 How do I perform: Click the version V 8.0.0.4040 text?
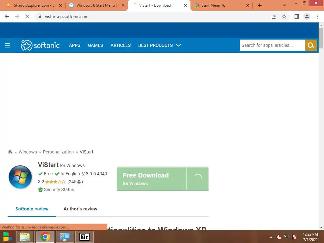[94, 174]
